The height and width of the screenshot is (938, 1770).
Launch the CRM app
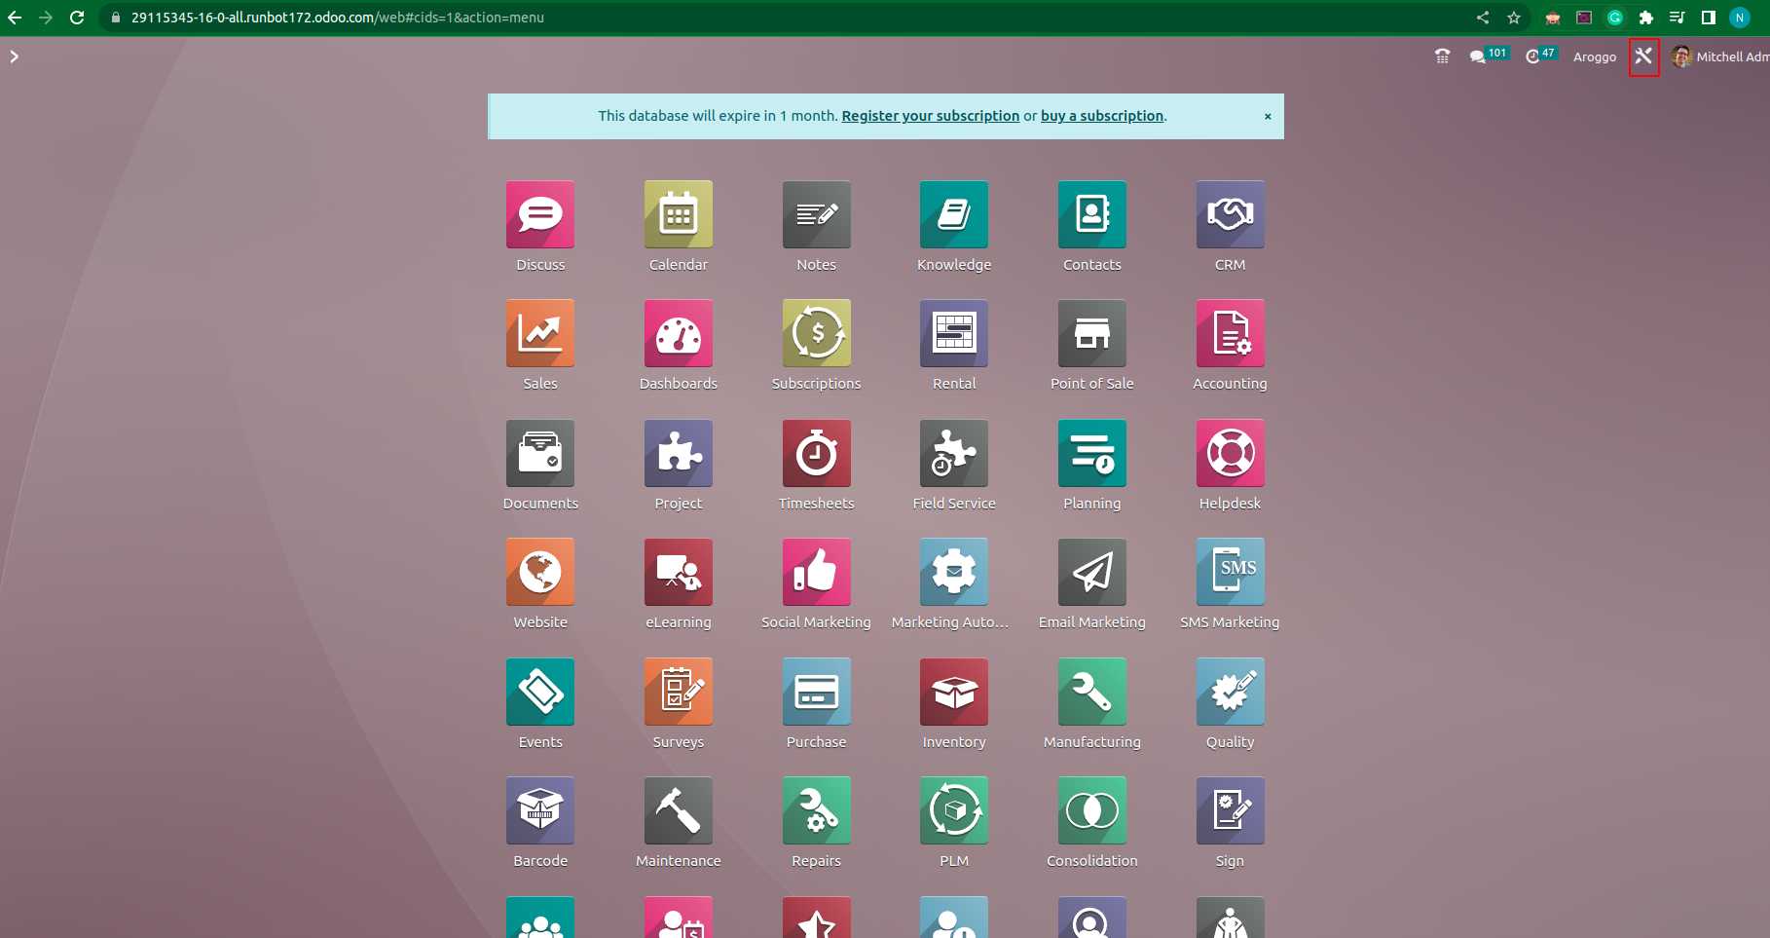click(1231, 214)
